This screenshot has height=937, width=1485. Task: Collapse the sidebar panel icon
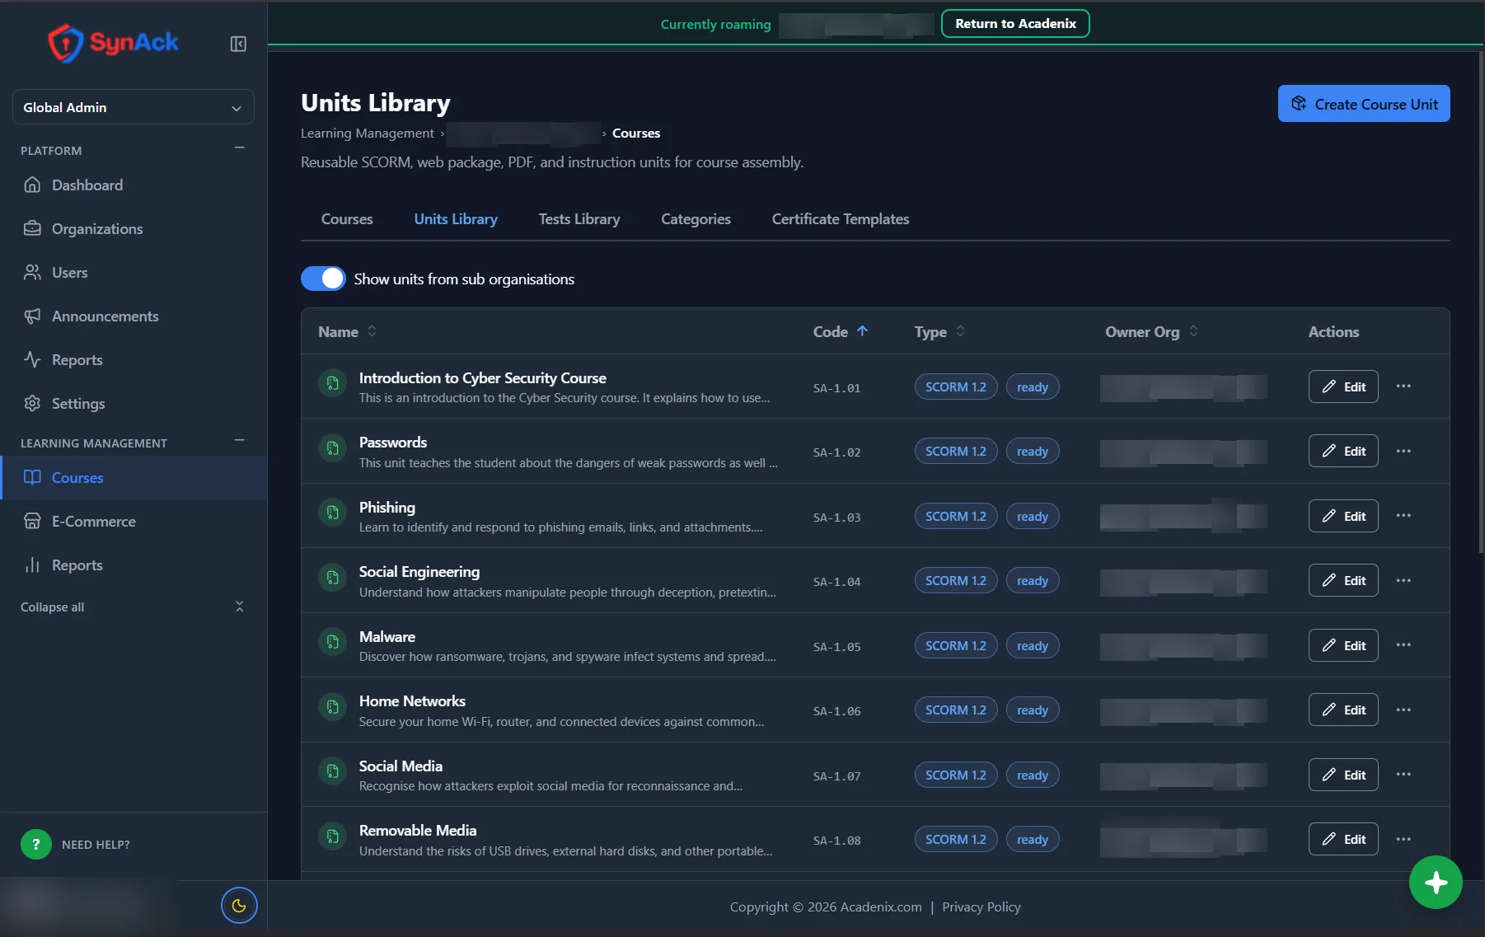click(x=238, y=44)
